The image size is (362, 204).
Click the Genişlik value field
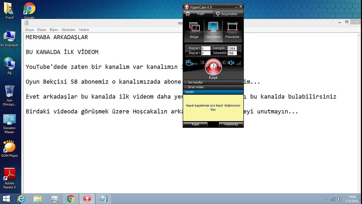232,48
